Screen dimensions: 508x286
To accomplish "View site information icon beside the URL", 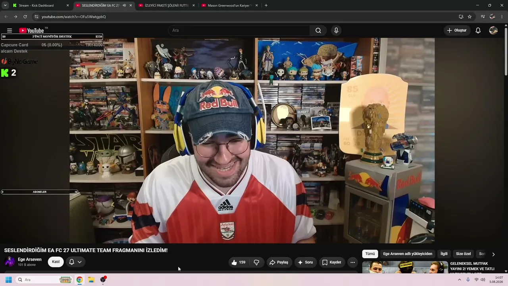I will (36, 17).
